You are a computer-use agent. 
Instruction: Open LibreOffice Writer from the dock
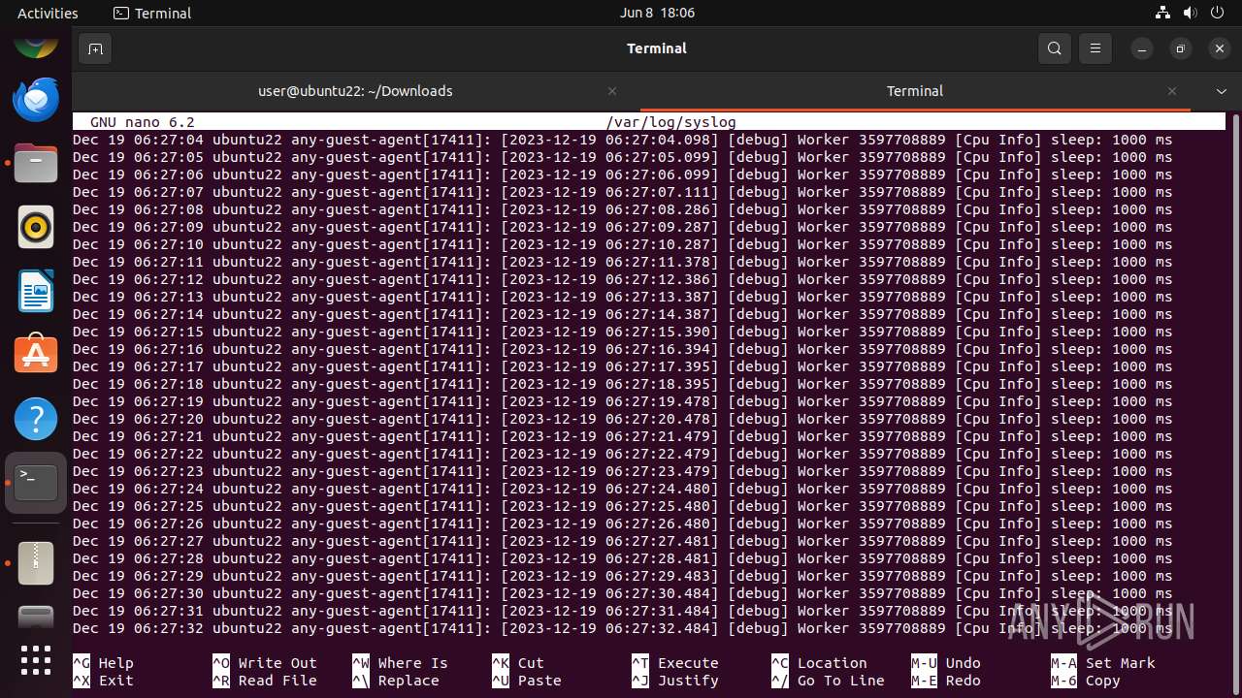36,291
